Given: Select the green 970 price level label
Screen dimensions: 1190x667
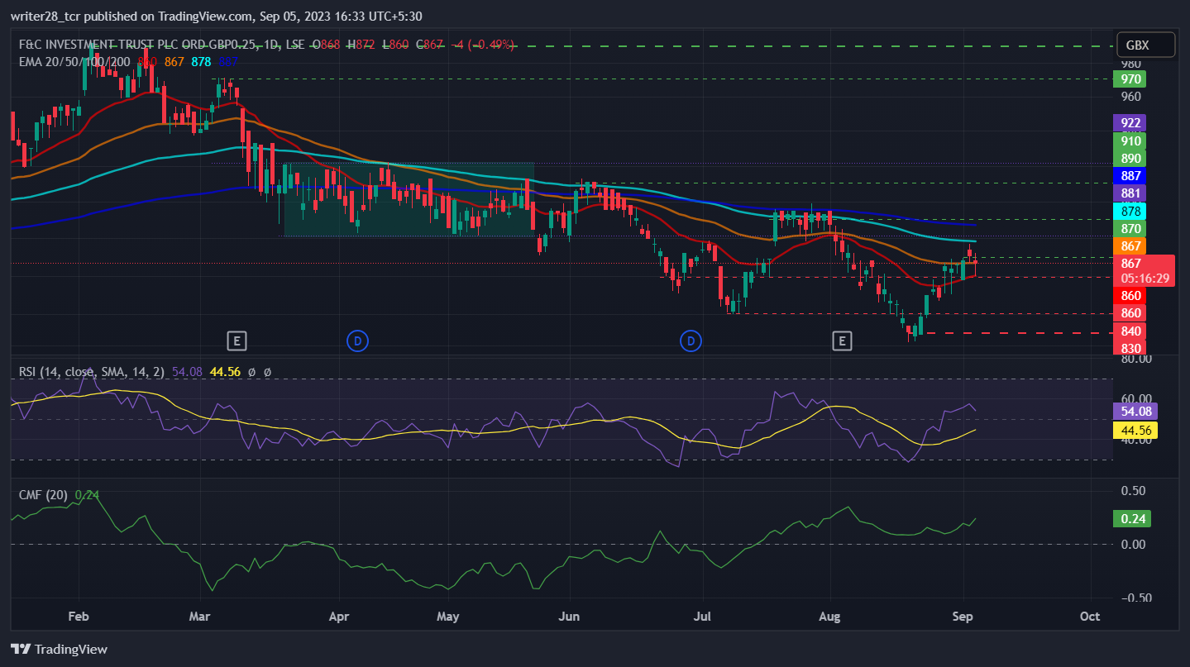Looking at the screenshot, I should pos(1129,79).
